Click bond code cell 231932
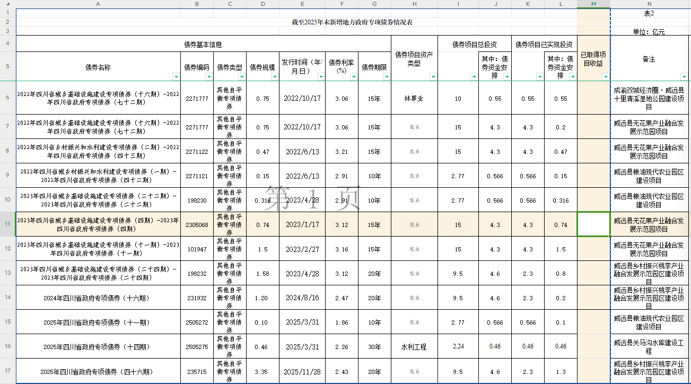This screenshot has width=691, height=384. tap(197, 298)
